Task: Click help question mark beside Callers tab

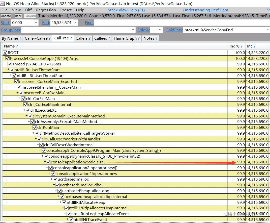Action: [89, 38]
